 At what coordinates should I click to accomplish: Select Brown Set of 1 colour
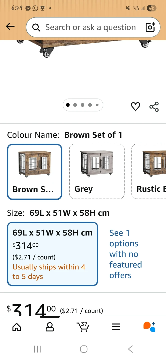[x=34, y=171]
